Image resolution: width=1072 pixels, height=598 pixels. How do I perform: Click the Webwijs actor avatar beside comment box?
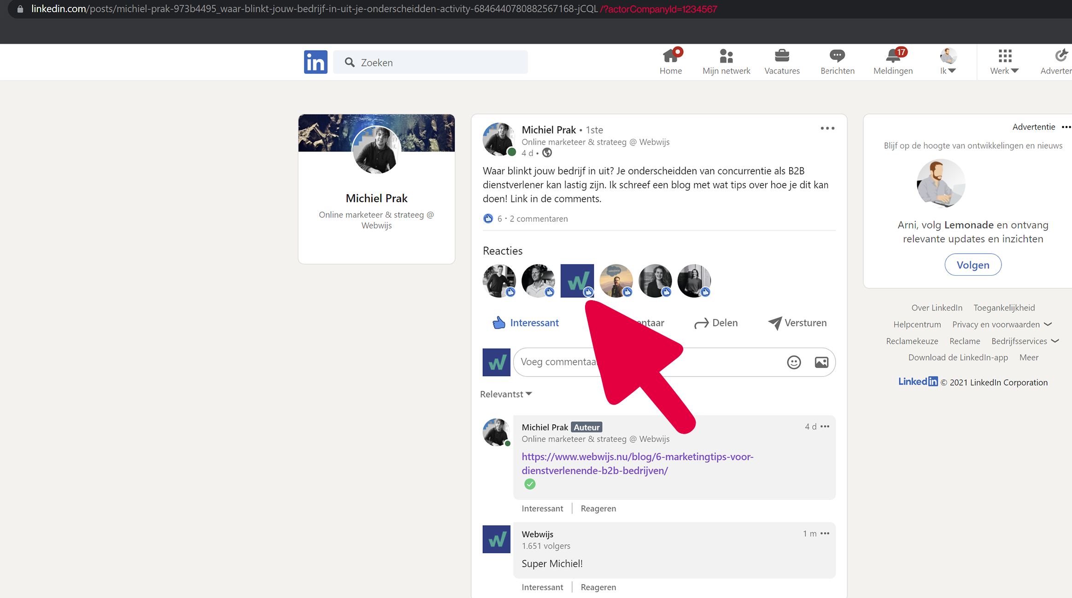[x=496, y=362]
